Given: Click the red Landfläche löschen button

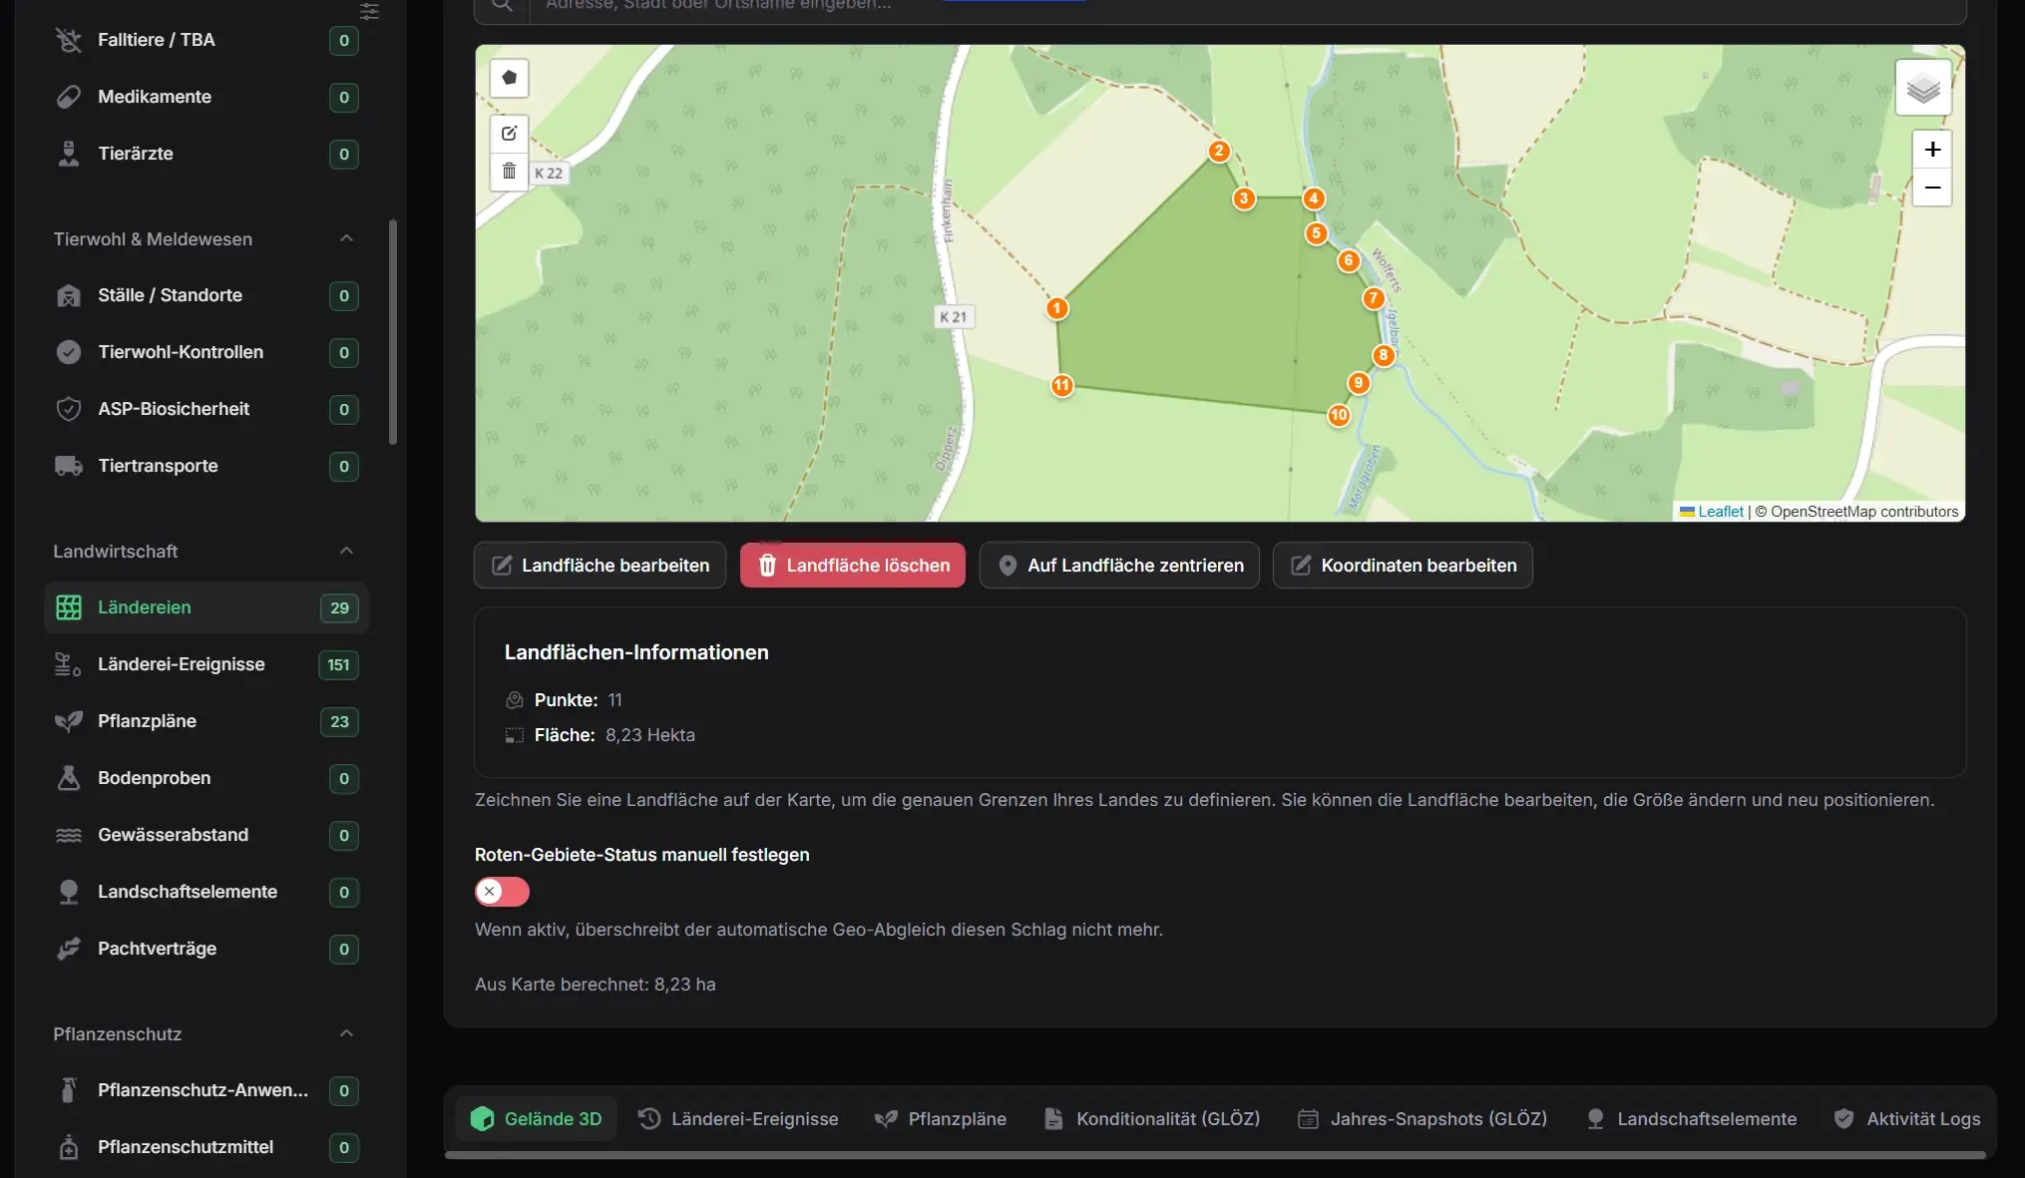Looking at the screenshot, I should (853, 566).
